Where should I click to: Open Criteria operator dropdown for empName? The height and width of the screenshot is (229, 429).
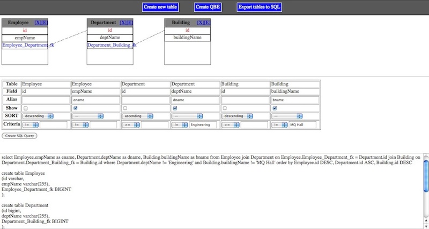(80, 125)
